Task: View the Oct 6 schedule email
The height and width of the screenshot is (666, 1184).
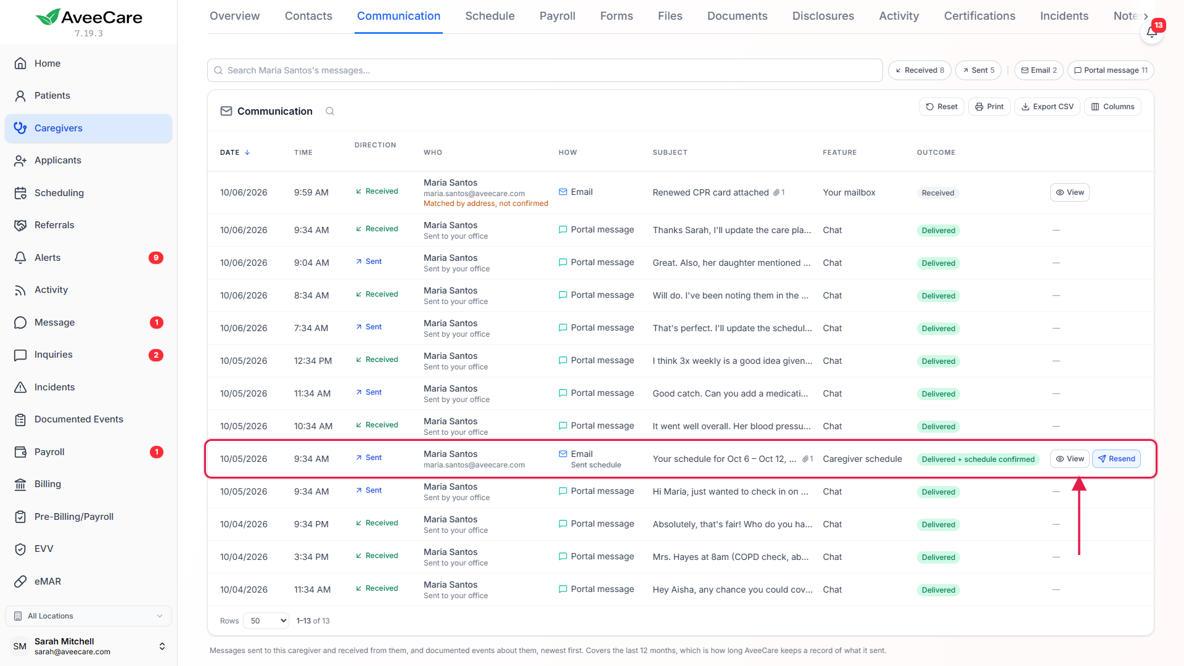Action: pyautogui.click(x=1069, y=459)
